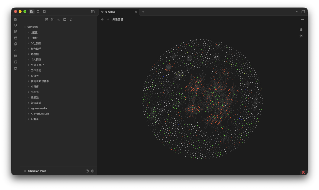Expand the _配置 folder
Image resolution: width=319 pixels, height=190 pixels.
pyautogui.click(x=28, y=32)
